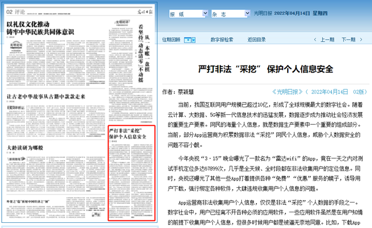Open the 杂志 magazine dropdown
372x228 pixels.
coord(231,14)
